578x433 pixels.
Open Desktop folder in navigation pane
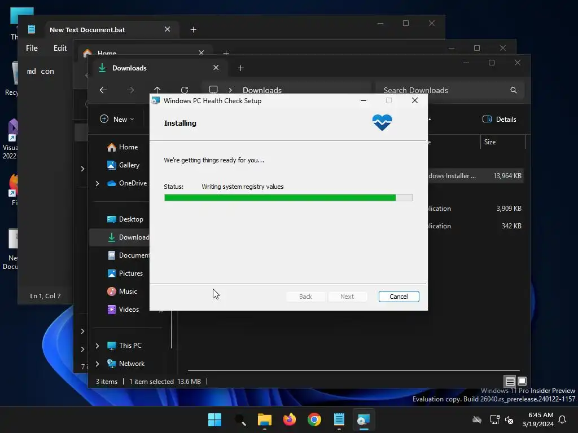(125, 219)
